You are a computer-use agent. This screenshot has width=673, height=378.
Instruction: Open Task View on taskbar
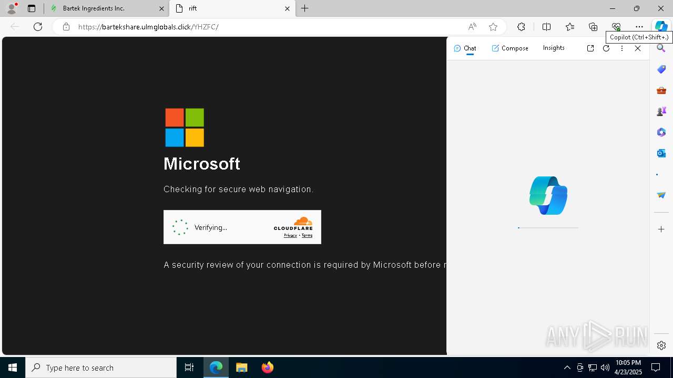[x=189, y=367]
